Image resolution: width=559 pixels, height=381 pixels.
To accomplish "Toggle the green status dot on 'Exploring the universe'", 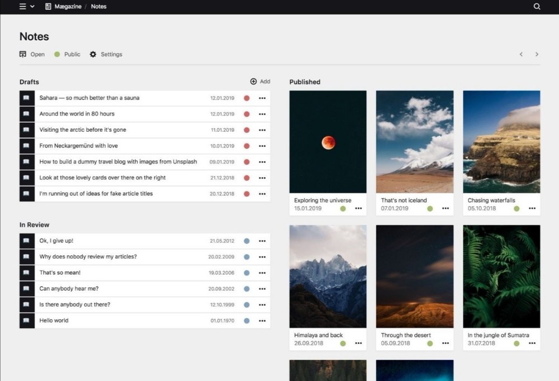I will coord(343,208).
